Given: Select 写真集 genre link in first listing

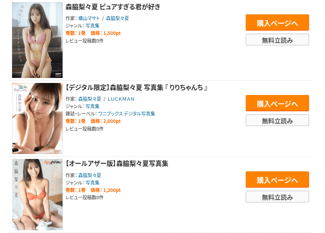Looking at the screenshot, I should pos(93,26).
